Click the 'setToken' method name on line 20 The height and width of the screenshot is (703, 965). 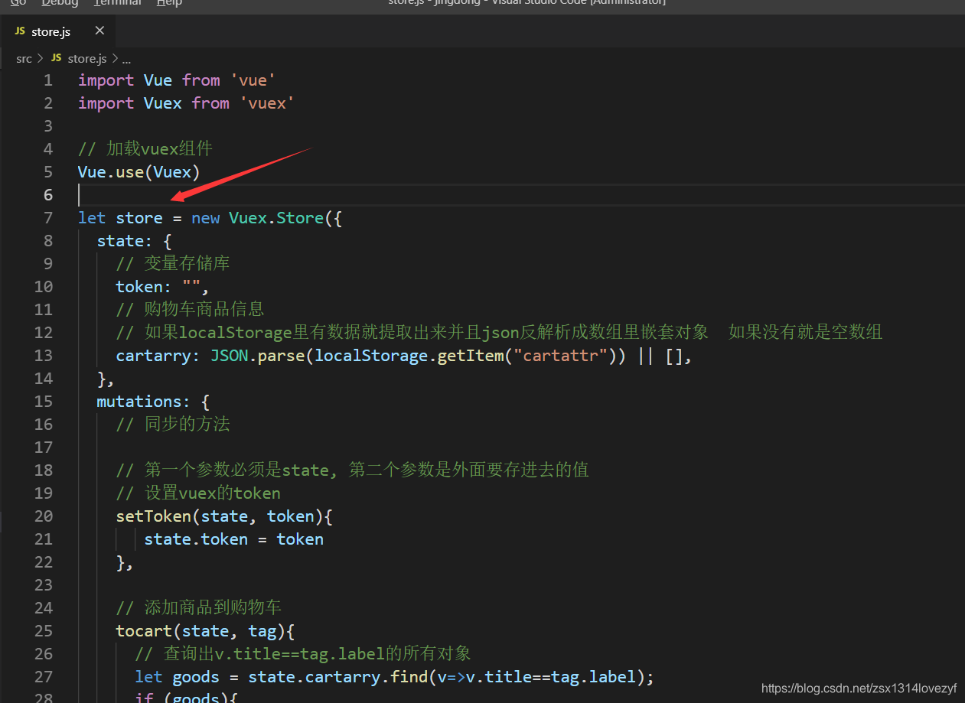[153, 516]
